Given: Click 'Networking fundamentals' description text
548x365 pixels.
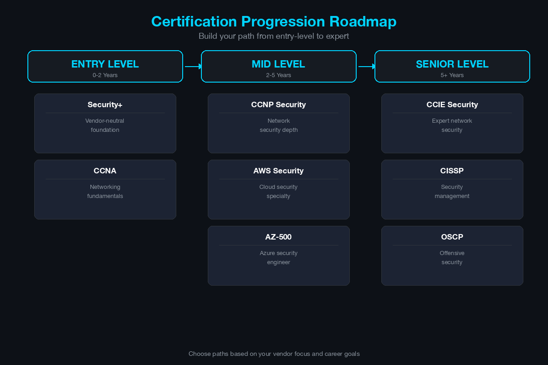Looking at the screenshot, I should coord(105,192).
